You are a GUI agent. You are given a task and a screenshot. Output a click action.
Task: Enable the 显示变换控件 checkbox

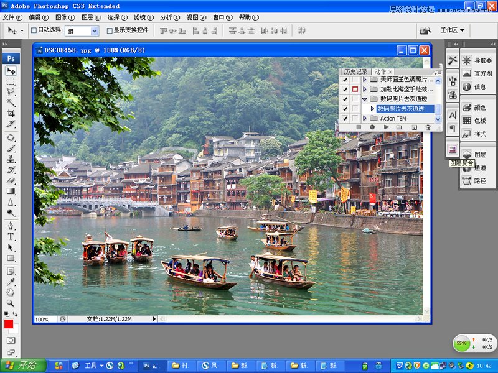point(110,30)
